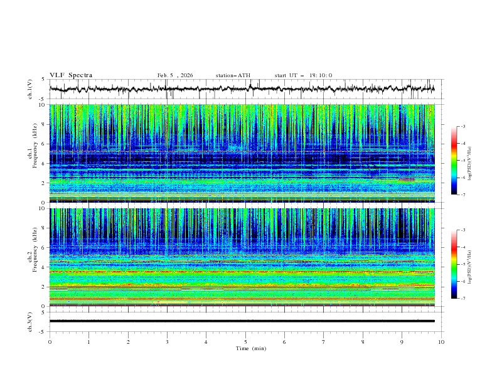Click the thick black ch.3 waveform trace
The width and height of the screenshot is (497, 384).
pos(242,321)
